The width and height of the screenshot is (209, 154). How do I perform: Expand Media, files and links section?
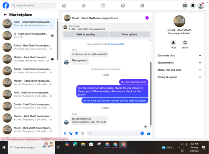pyautogui.click(x=179, y=70)
